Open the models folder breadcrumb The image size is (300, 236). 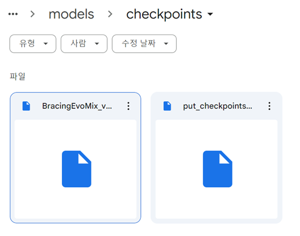click(x=71, y=14)
